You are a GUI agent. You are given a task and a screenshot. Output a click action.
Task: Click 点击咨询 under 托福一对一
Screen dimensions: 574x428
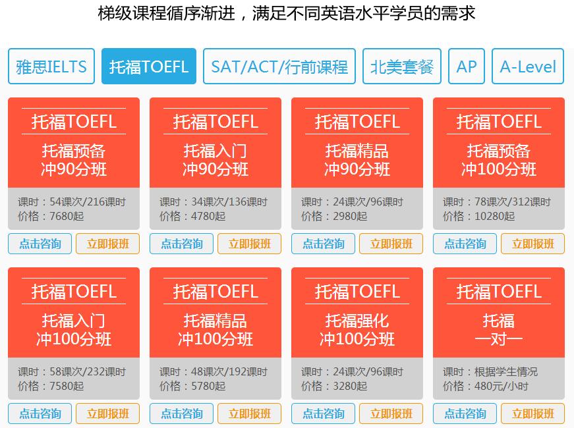click(465, 414)
